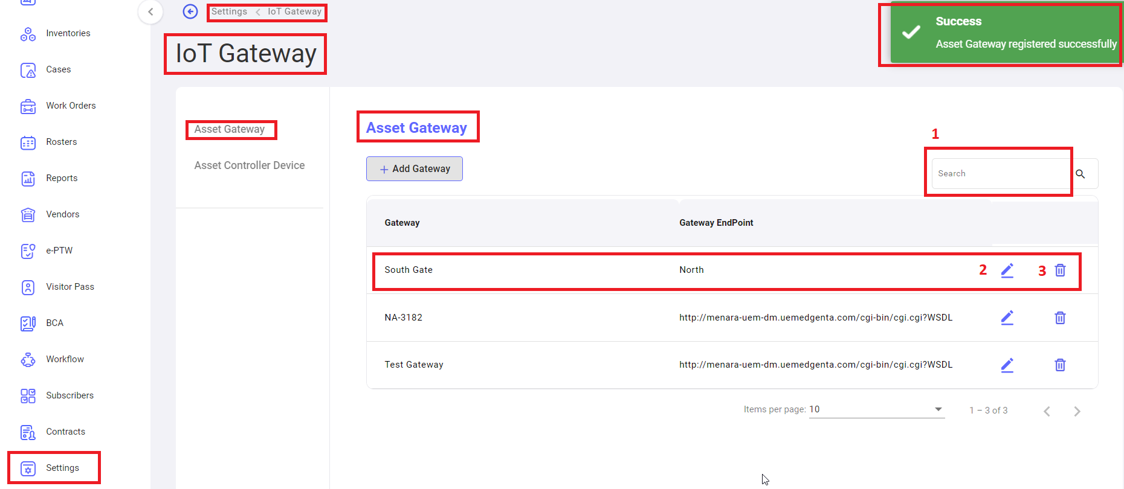Select North endpoint cell

(x=691, y=270)
